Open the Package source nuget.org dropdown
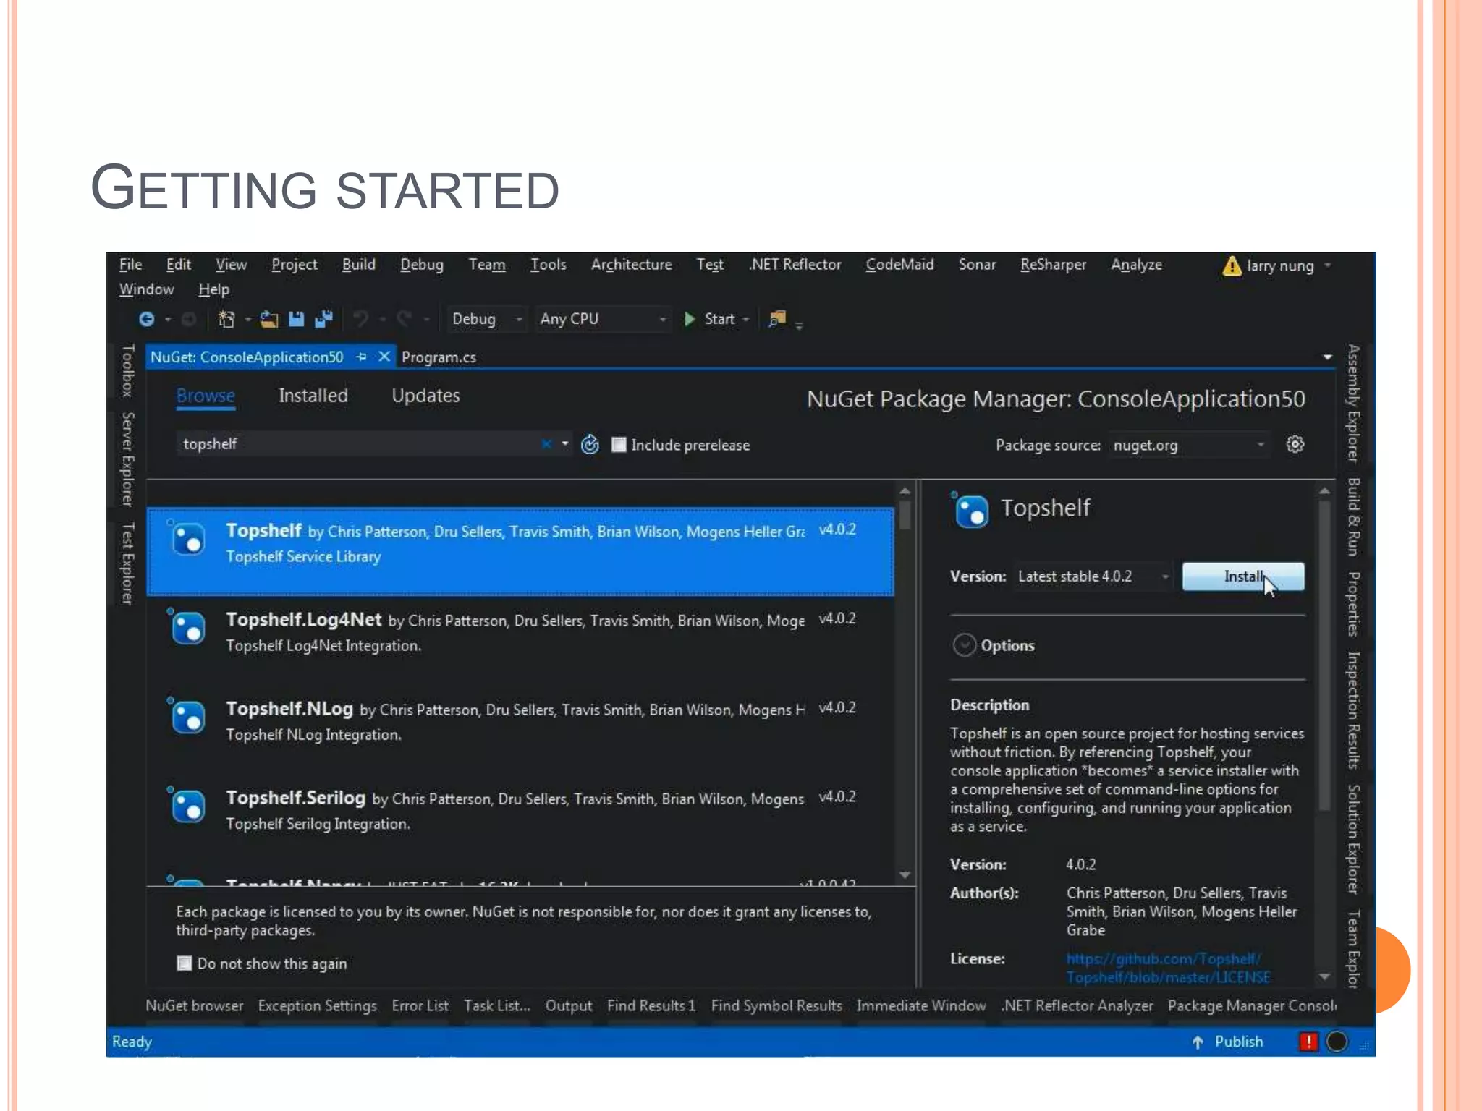1482x1111 pixels. click(1189, 445)
